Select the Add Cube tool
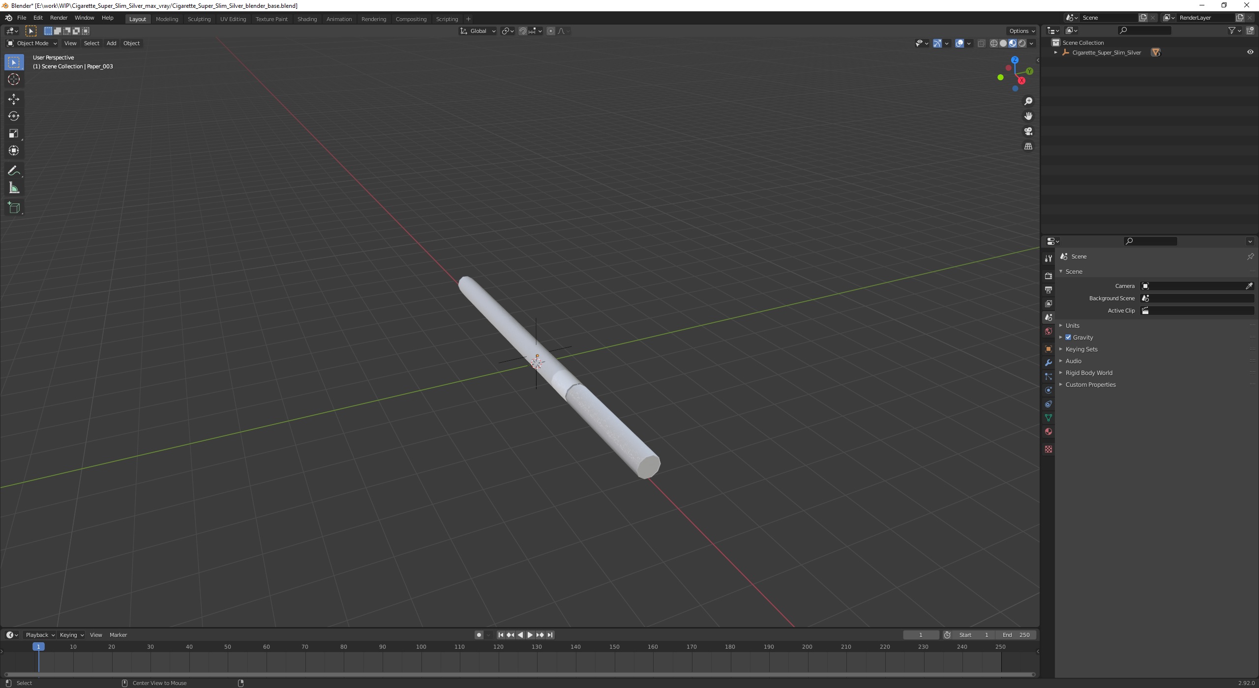 pyautogui.click(x=14, y=208)
